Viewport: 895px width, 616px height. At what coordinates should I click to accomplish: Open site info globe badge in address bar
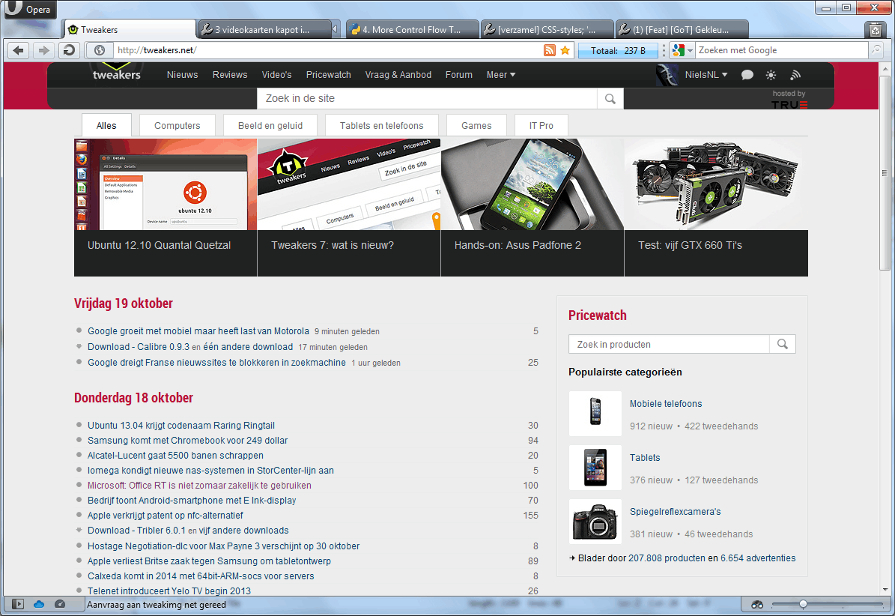100,50
